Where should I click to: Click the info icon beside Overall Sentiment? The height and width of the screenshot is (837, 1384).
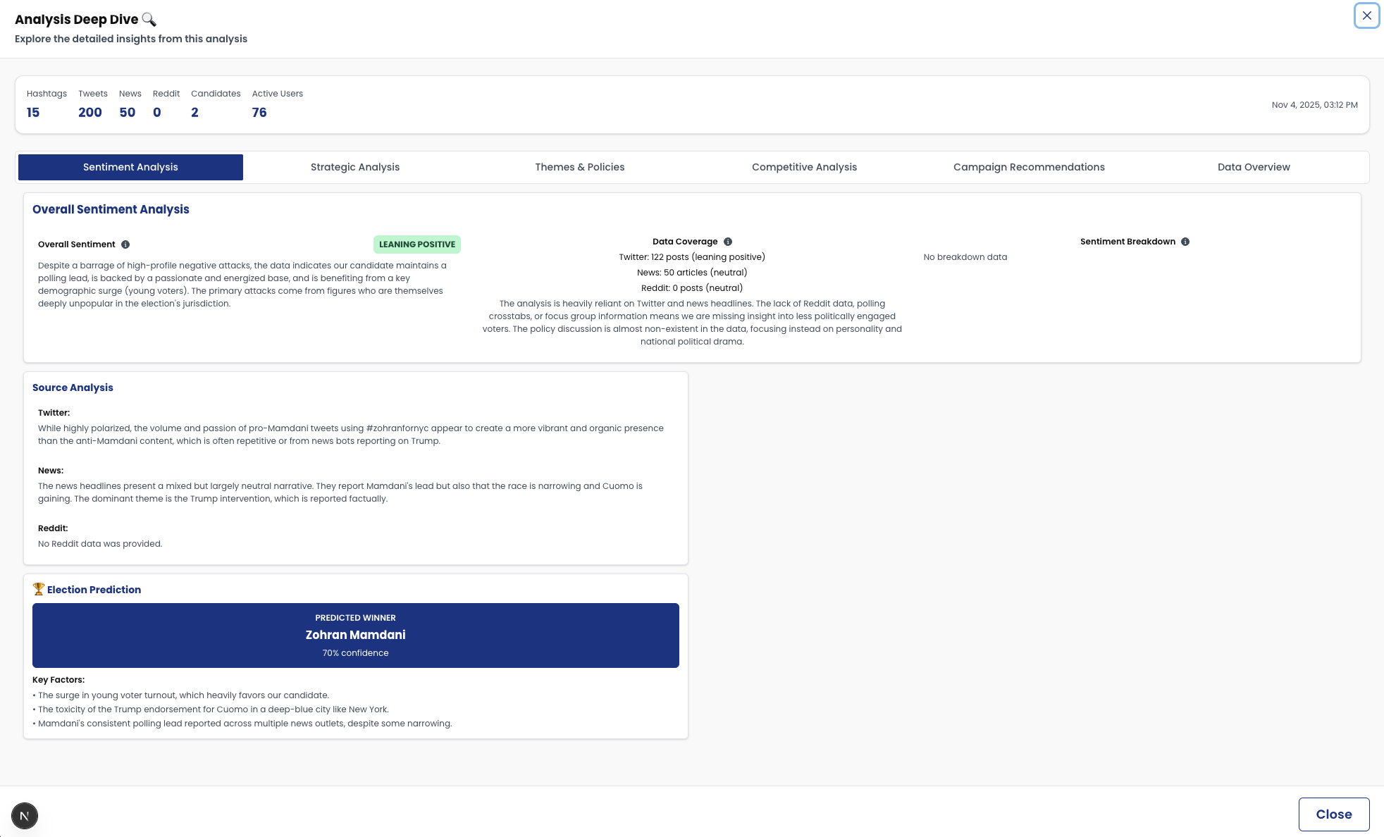[x=125, y=244]
